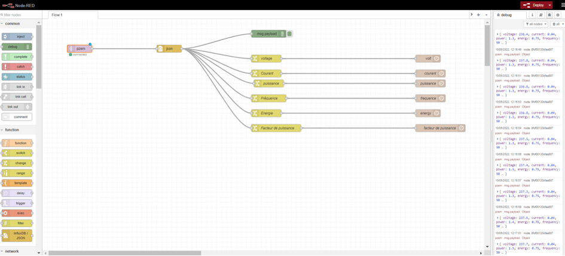Select the debug sidebar tab
Screen dimensions: 565x256
pos(505,15)
